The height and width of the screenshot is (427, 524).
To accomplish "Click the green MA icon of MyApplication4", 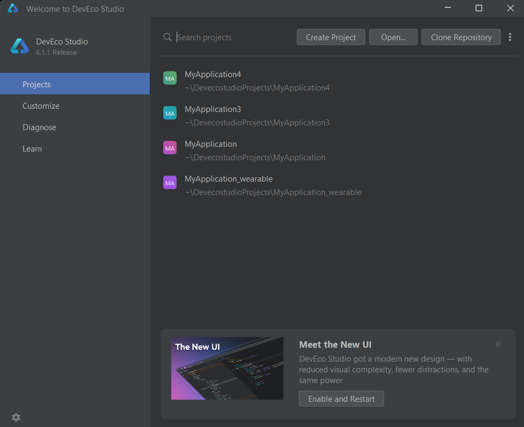I will click(170, 78).
